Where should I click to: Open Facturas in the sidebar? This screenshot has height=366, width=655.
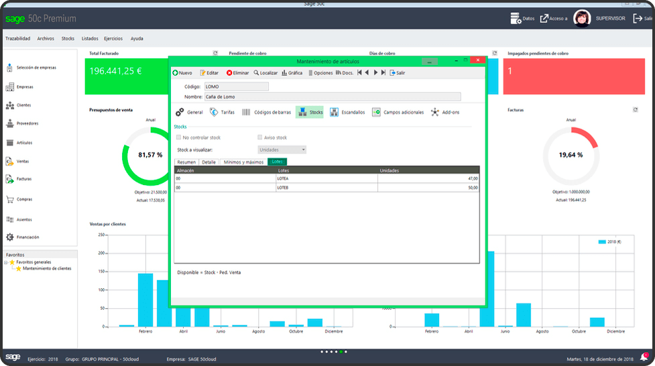(x=19, y=179)
